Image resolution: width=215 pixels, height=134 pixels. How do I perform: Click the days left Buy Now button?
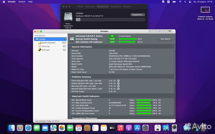(x=160, y=31)
